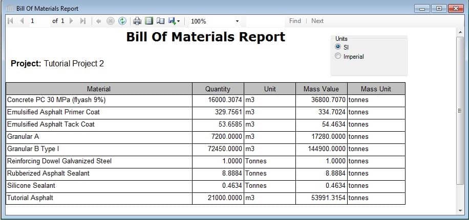Image resolution: width=469 pixels, height=220 pixels.
Task: Switch units to Imperial
Action: coord(338,57)
